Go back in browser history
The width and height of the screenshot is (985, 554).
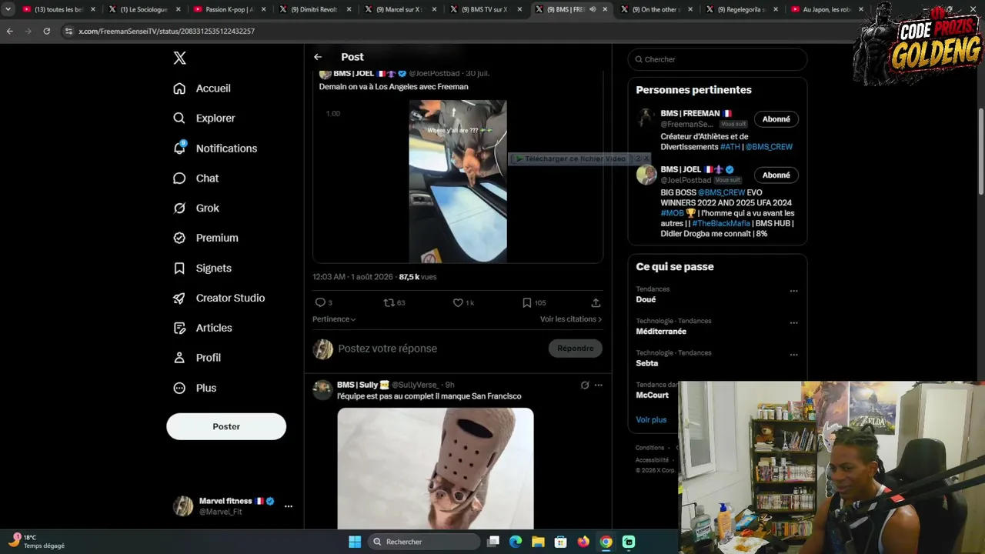coord(9,32)
